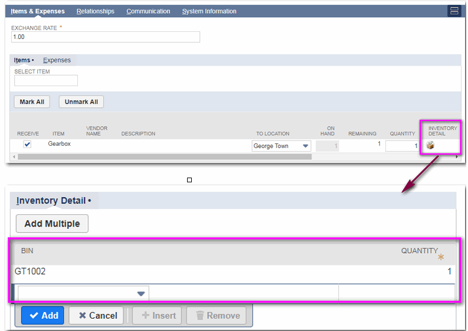
Task: Edit the Quantity field for Gearbox
Action: [402, 146]
